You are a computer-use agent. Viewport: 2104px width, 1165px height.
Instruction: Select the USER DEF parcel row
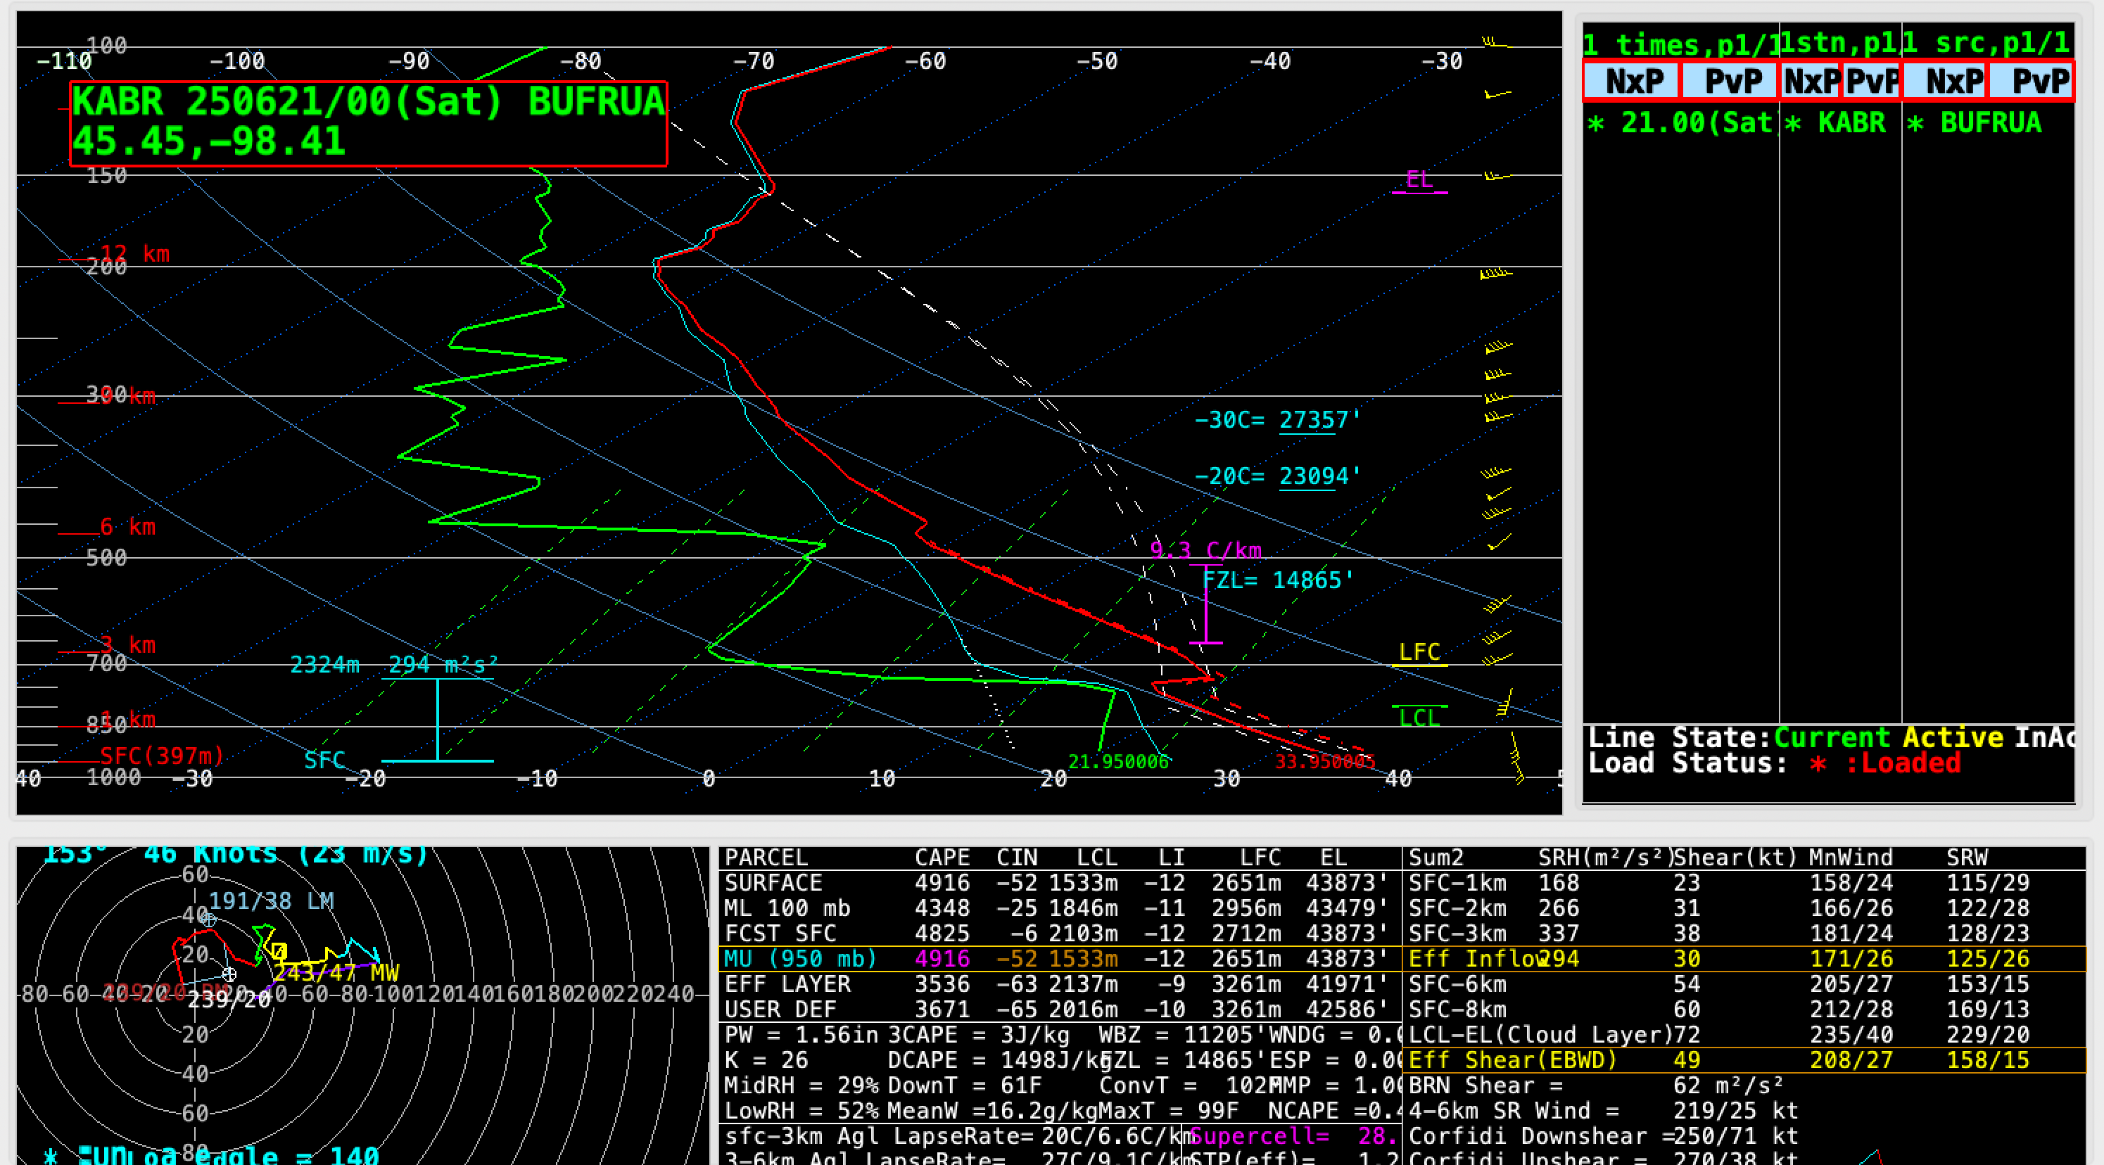1059,1009
